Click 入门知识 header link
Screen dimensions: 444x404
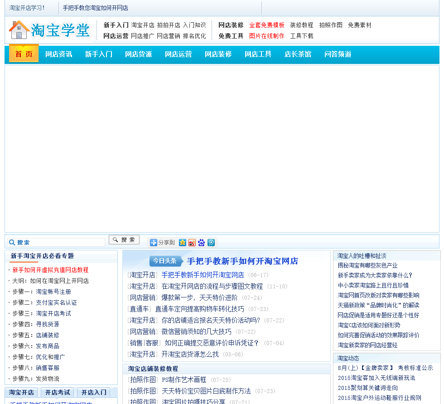[194, 25]
